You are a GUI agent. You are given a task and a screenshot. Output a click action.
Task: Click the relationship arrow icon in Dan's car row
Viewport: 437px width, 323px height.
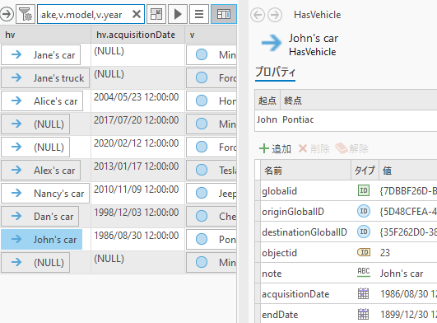(x=16, y=216)
